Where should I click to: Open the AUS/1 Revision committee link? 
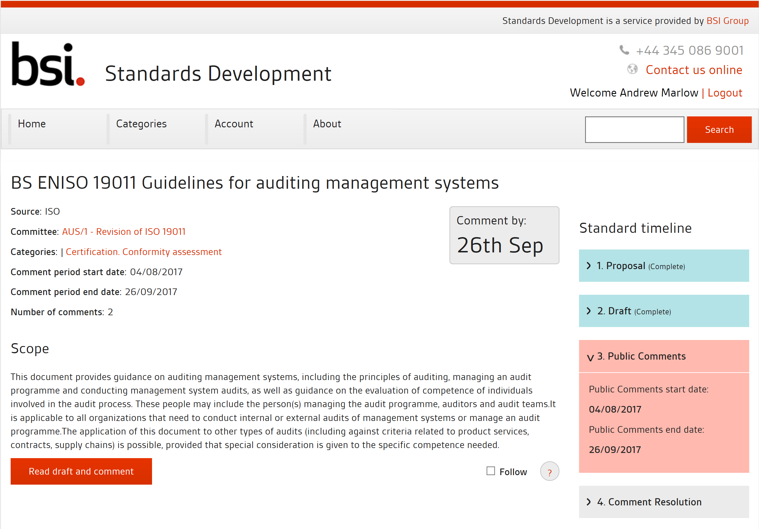[124, 232]
